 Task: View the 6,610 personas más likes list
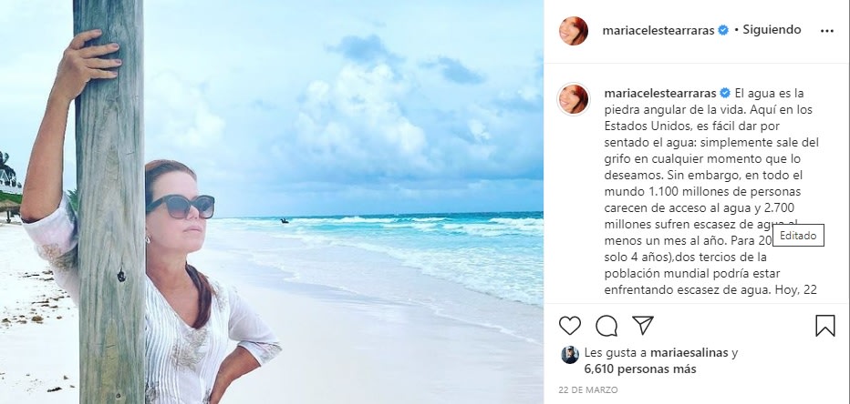pos(638,369)
